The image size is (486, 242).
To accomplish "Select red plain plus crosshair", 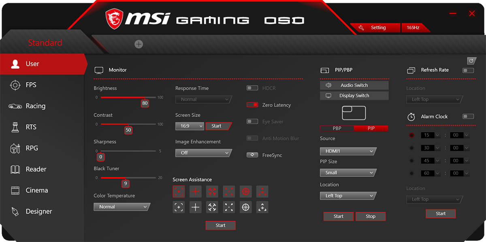I will [196, 191].
